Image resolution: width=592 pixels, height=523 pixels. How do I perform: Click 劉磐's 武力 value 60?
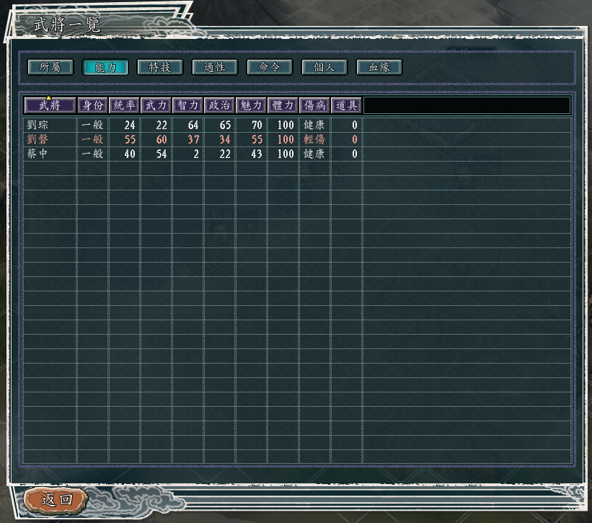point(162,139)
